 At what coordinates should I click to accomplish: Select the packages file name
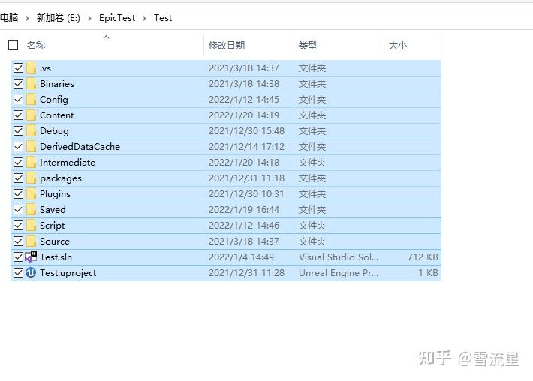coord(61,178)
